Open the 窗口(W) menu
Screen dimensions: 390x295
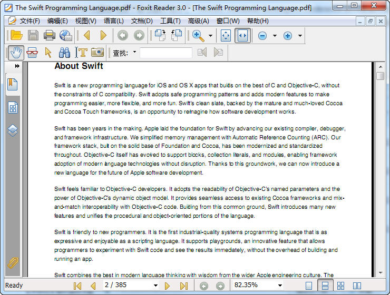[228, 21]
